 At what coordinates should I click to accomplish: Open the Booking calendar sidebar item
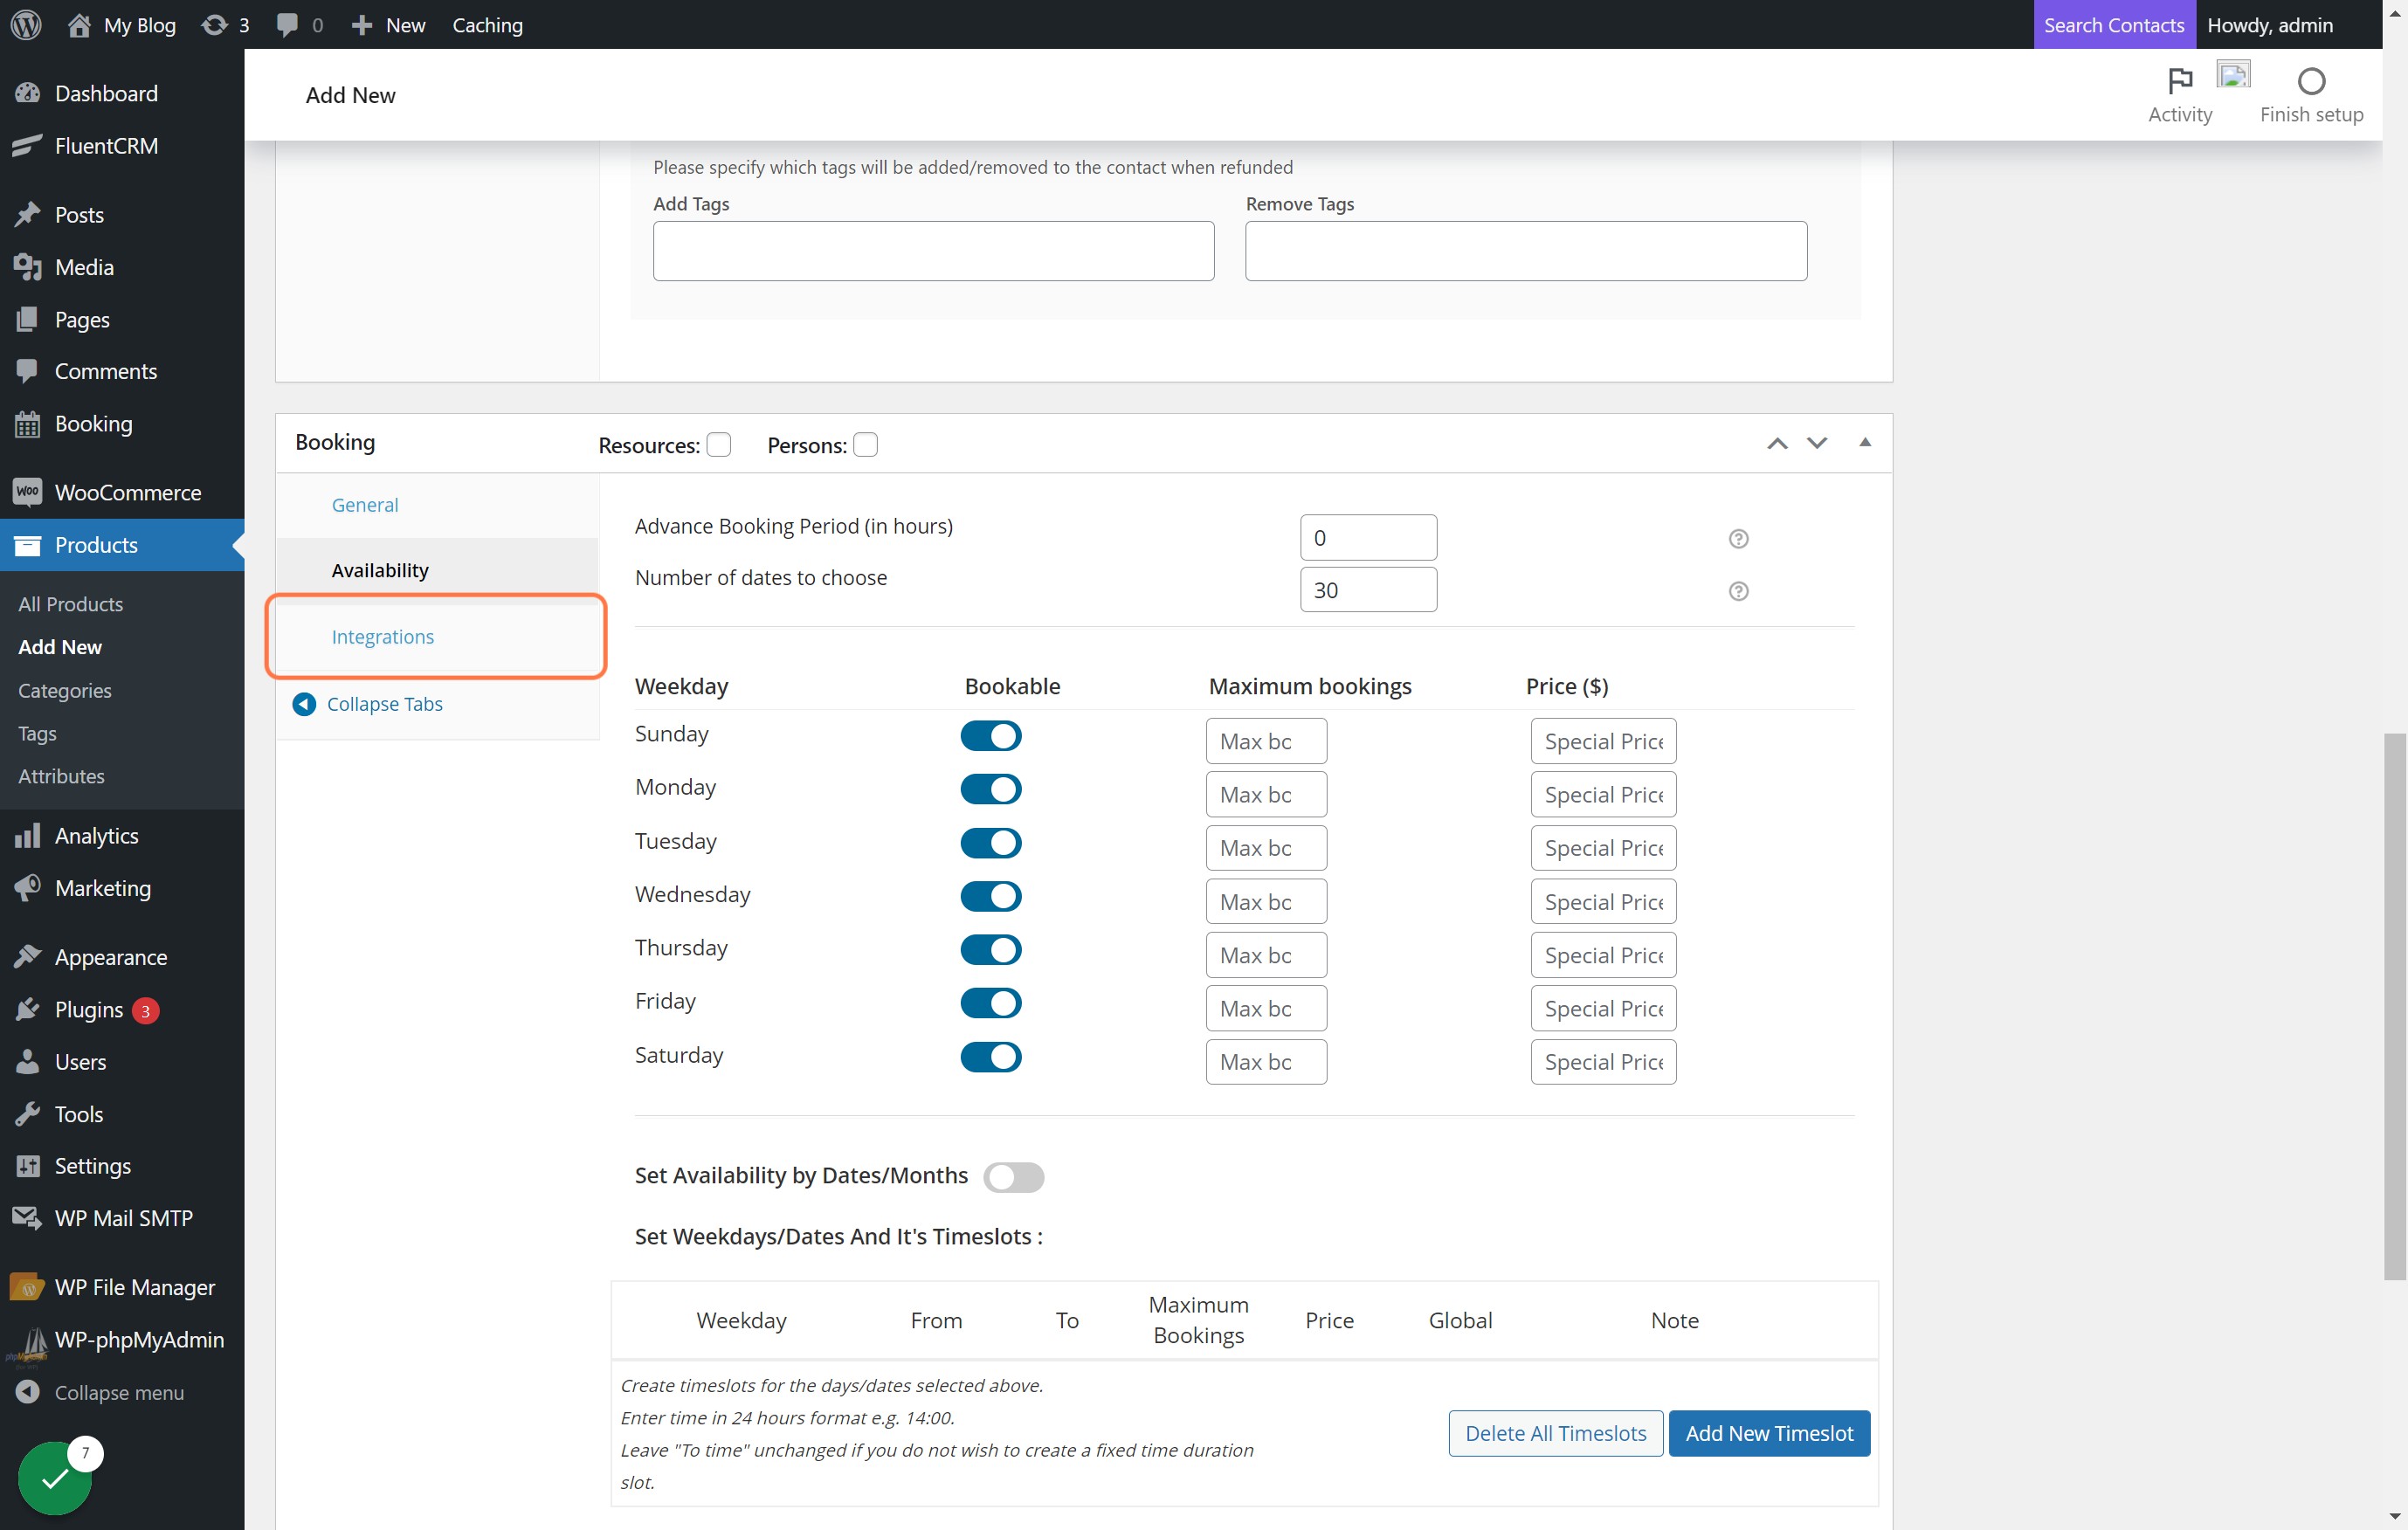pyautogui.click(x=122, y=423)
